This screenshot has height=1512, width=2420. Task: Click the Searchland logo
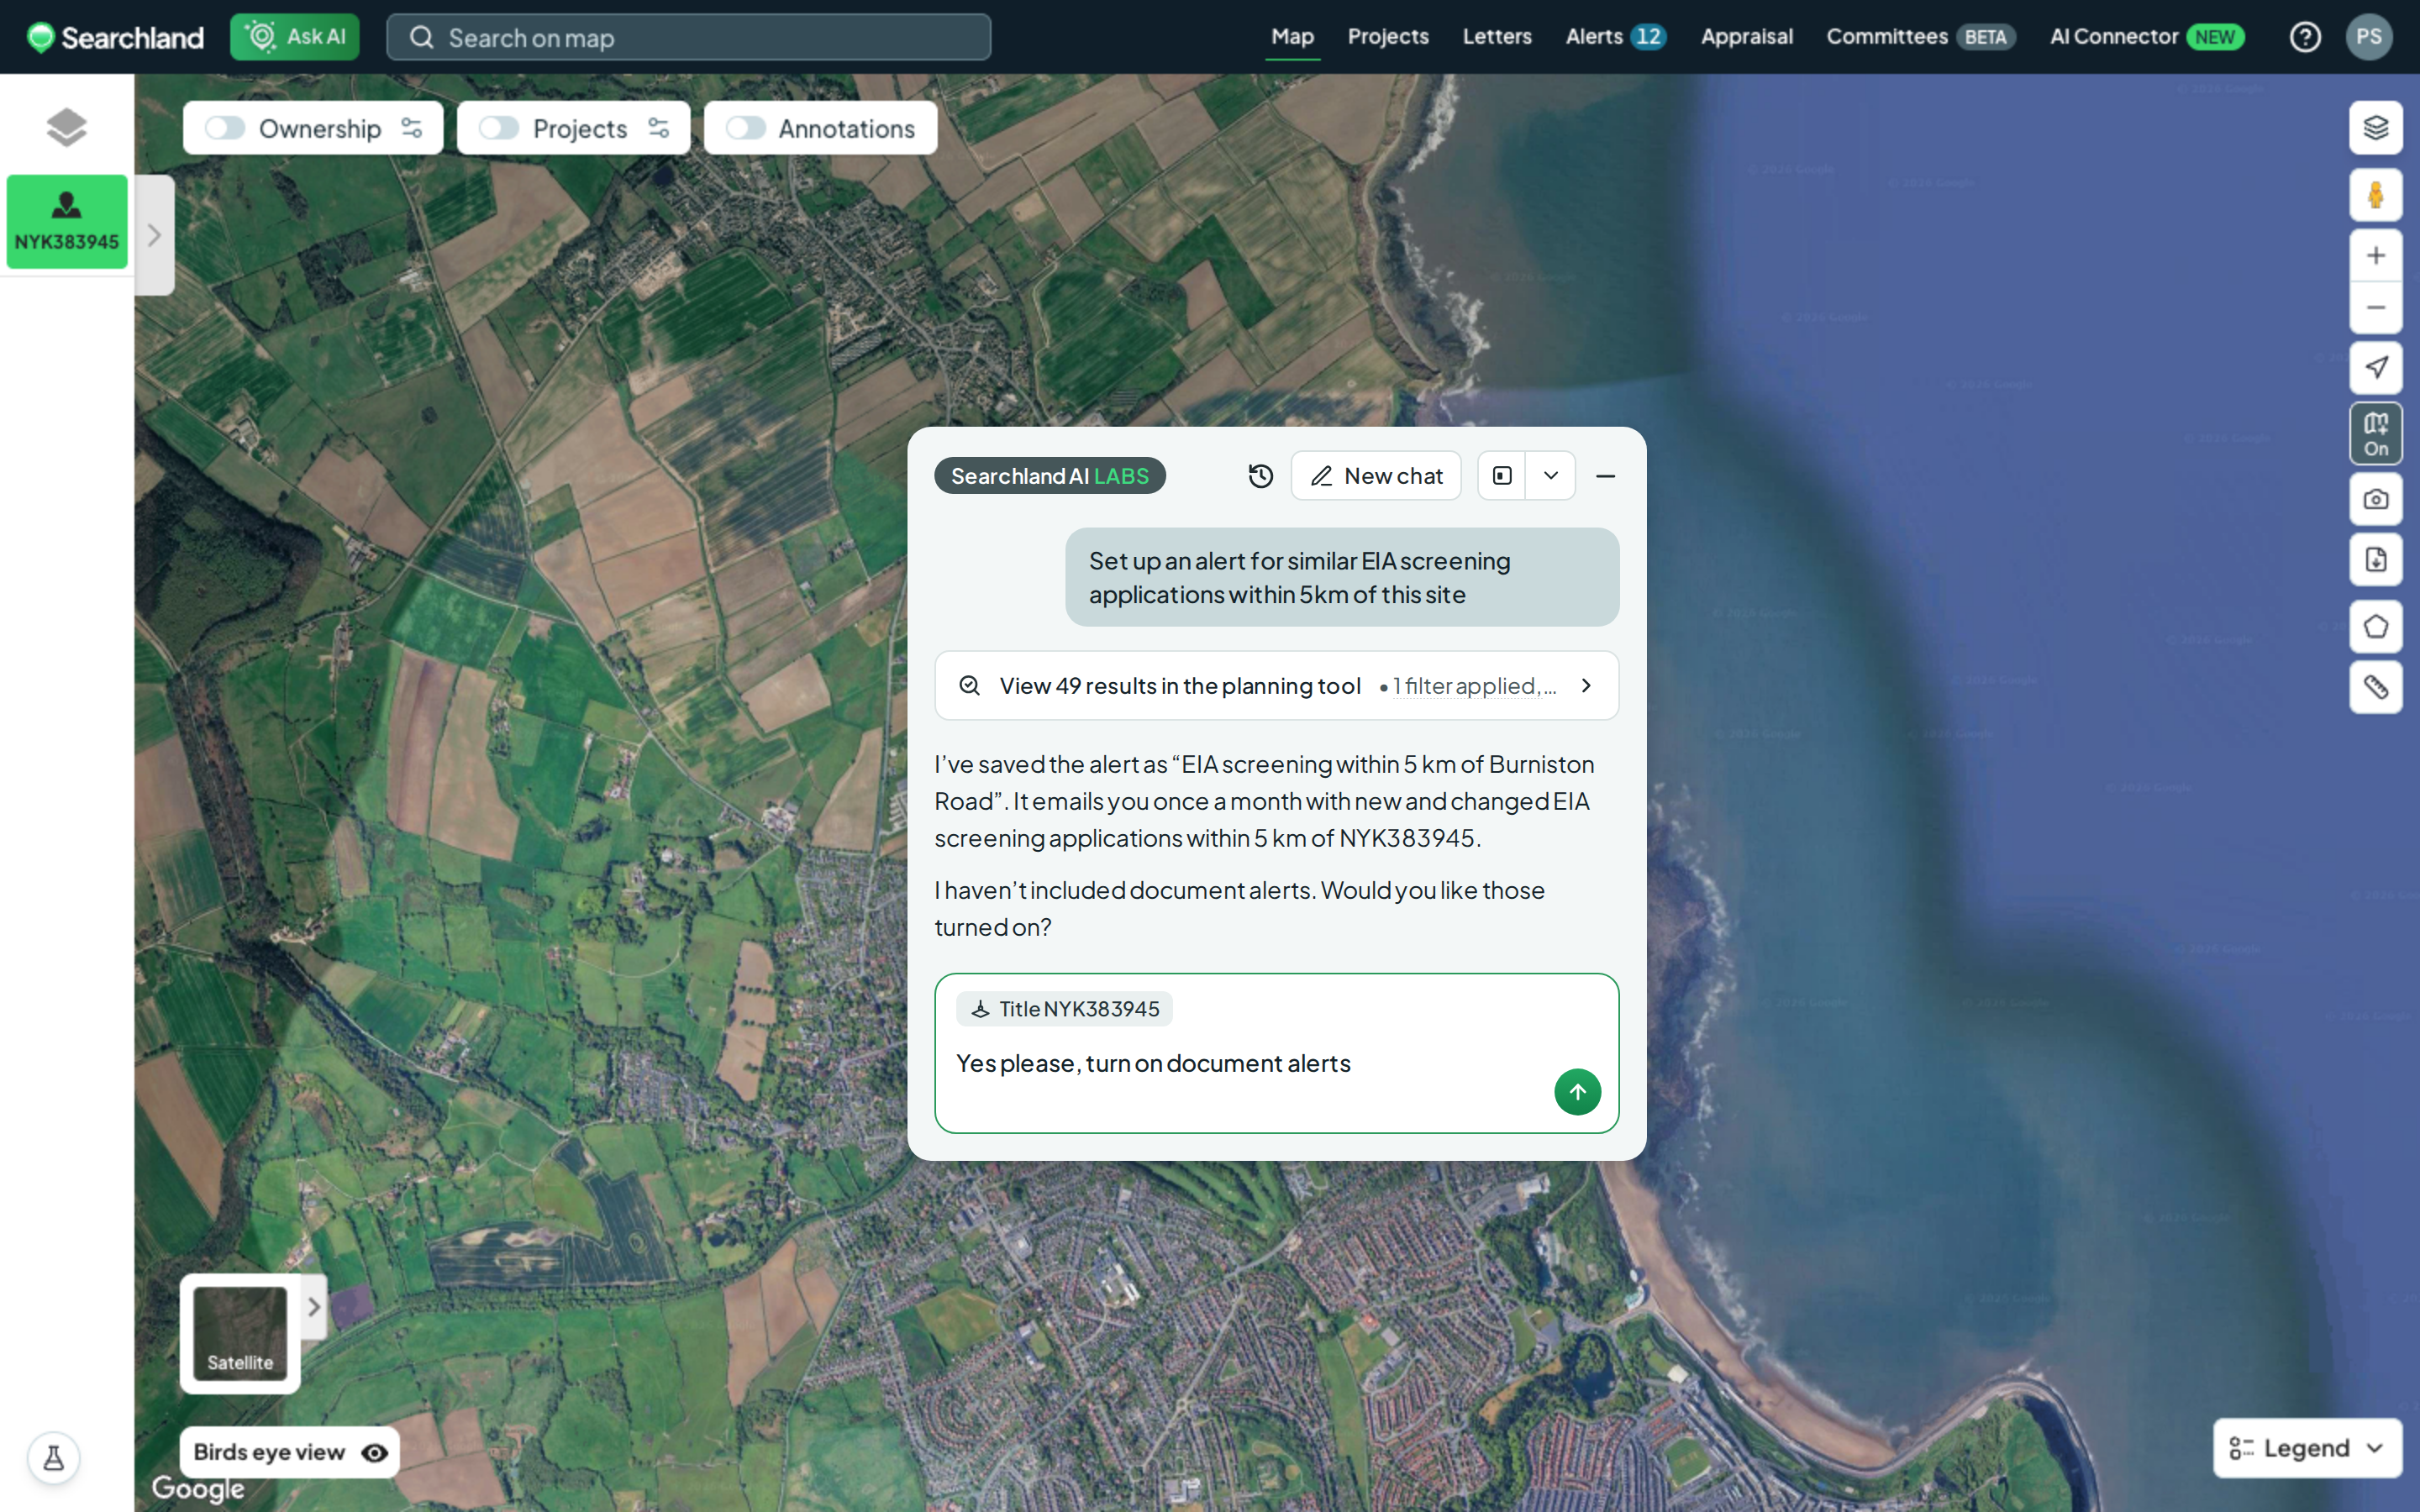115,37
